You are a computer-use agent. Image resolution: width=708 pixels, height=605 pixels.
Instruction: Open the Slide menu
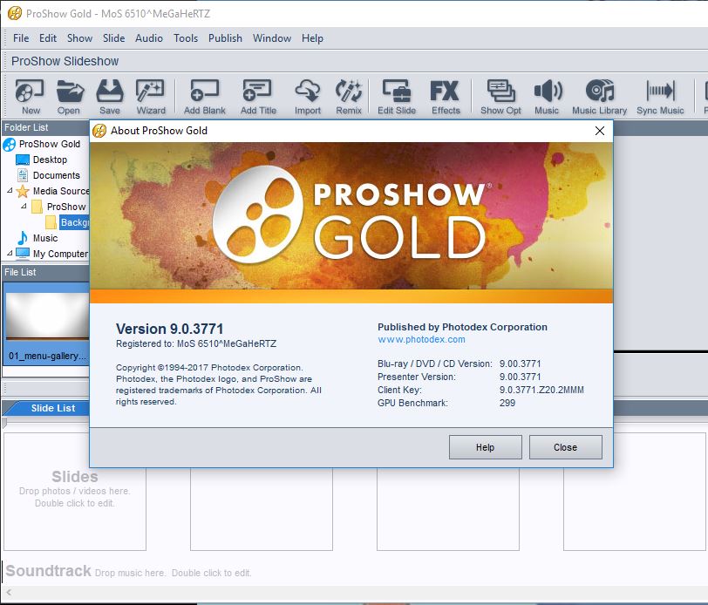(113, 38)
